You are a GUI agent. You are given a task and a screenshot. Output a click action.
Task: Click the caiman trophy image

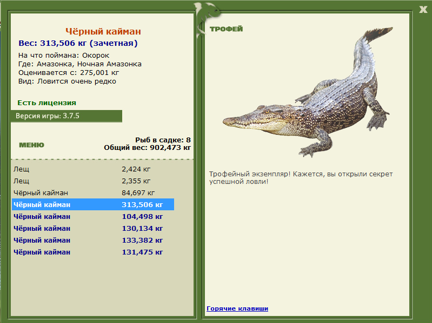[x=308, y=92]
